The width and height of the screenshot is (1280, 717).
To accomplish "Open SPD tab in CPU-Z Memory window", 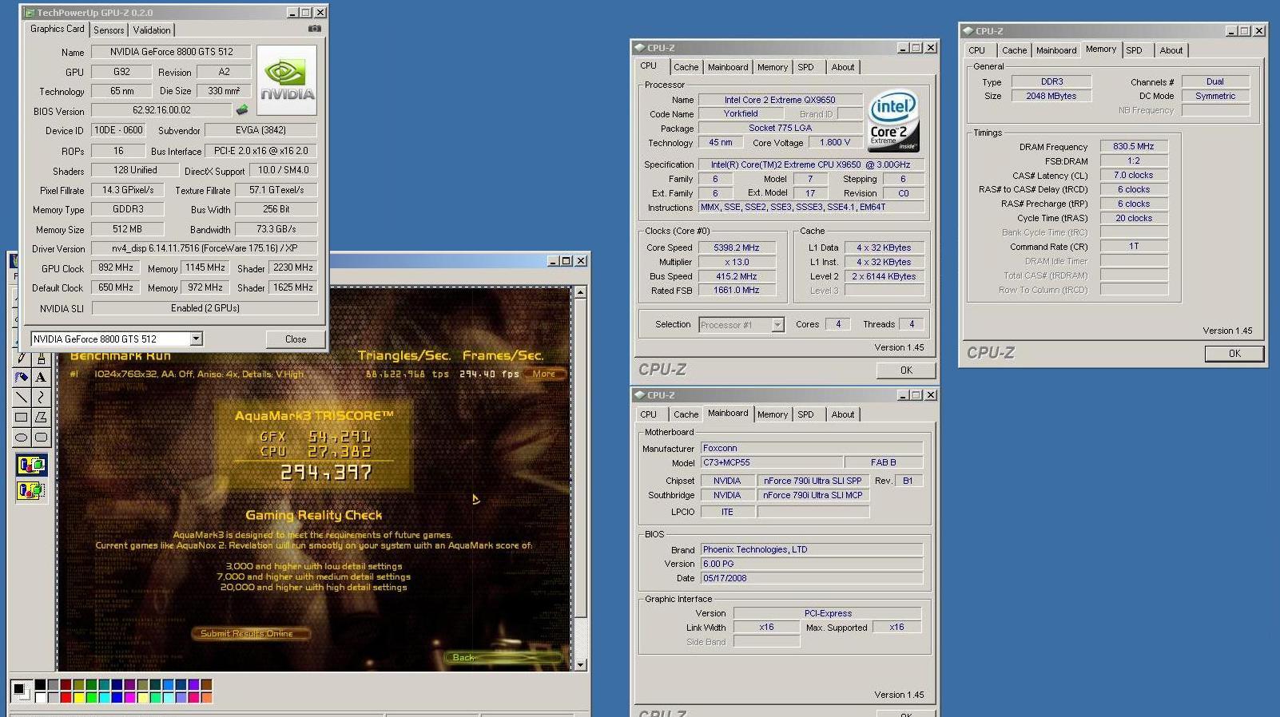I will pyautogui.click(x=1134, y=50).
